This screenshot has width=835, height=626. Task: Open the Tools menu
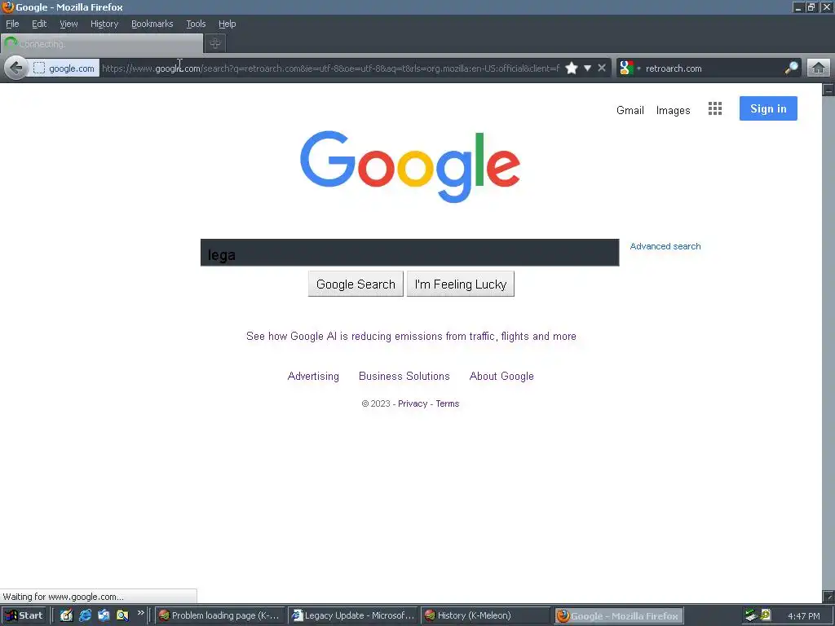[x=196, y=24]
